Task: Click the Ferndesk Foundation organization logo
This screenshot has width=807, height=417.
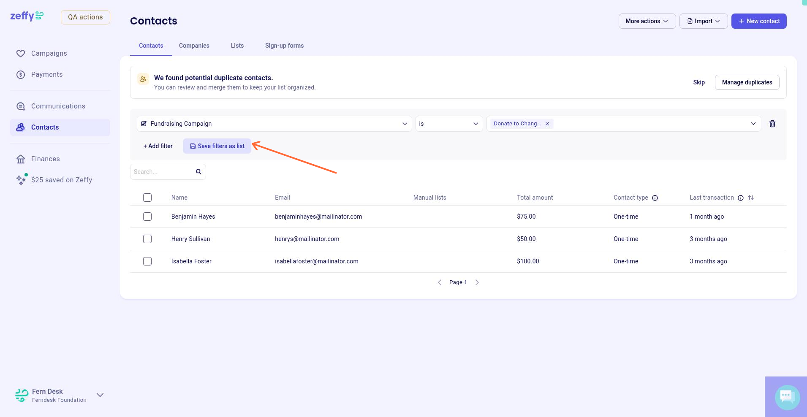Action: (x=22, y=395)
